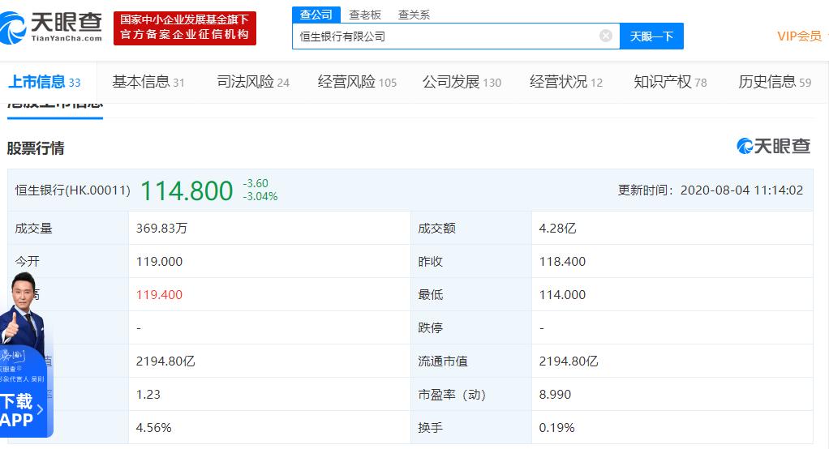
Task: Clear the search box with the X icon
Action: tap(606, 36)
